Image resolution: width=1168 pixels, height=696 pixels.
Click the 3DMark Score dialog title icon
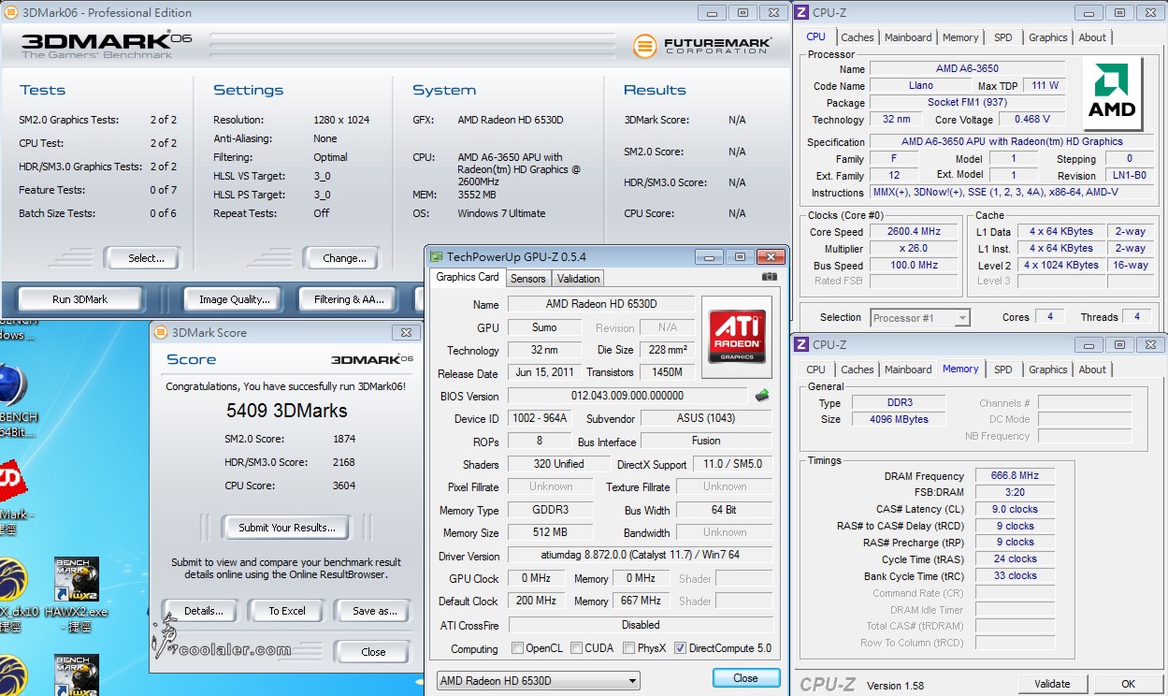pyautogui.click(x=160, y=332)
